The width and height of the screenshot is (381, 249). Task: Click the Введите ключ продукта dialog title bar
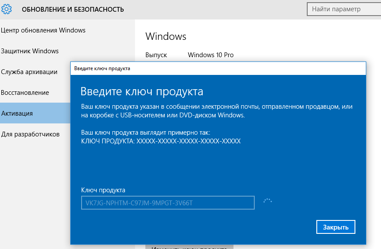coord(218,68)
